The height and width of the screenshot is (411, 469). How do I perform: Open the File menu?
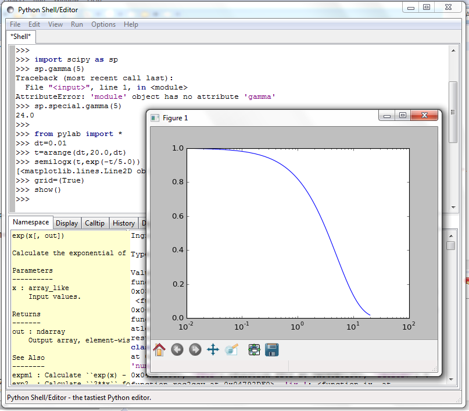click(x=15, y=24)
